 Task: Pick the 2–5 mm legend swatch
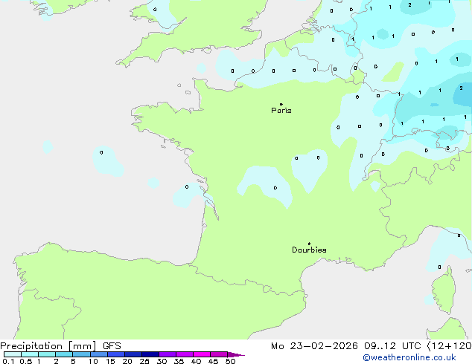(64, 354)
